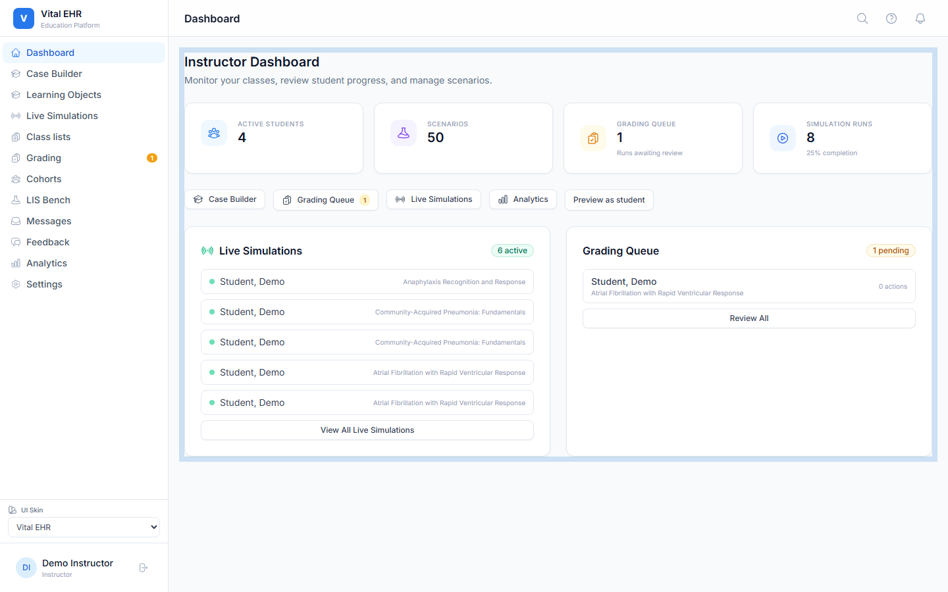Image resolution: width=948 pixels, height=592 pixels.
Task: Open notifications bell icon
Action: pos(920,18)
